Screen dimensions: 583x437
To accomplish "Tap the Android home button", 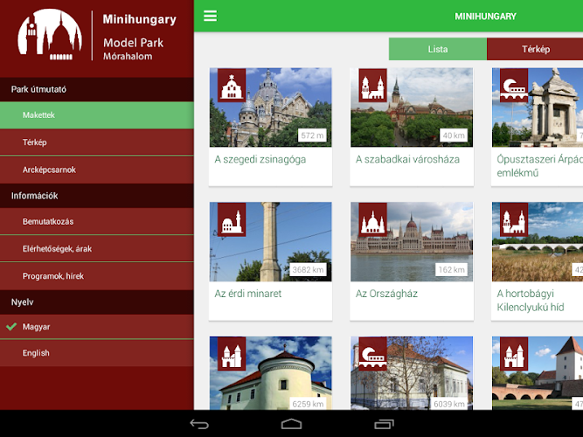I will 292,424.
